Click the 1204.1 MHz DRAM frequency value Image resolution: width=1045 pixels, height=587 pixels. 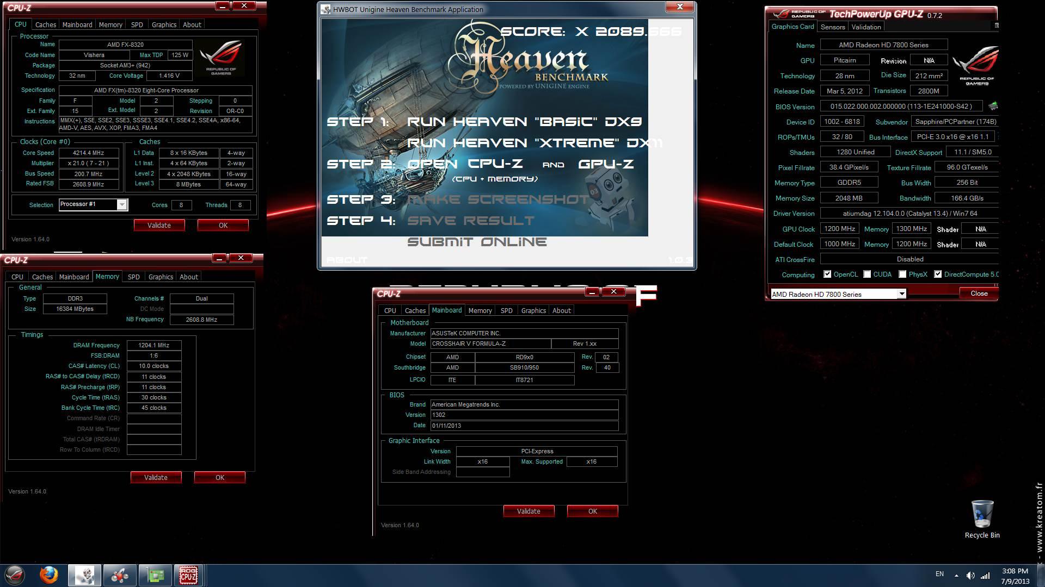tap(154, 345)
